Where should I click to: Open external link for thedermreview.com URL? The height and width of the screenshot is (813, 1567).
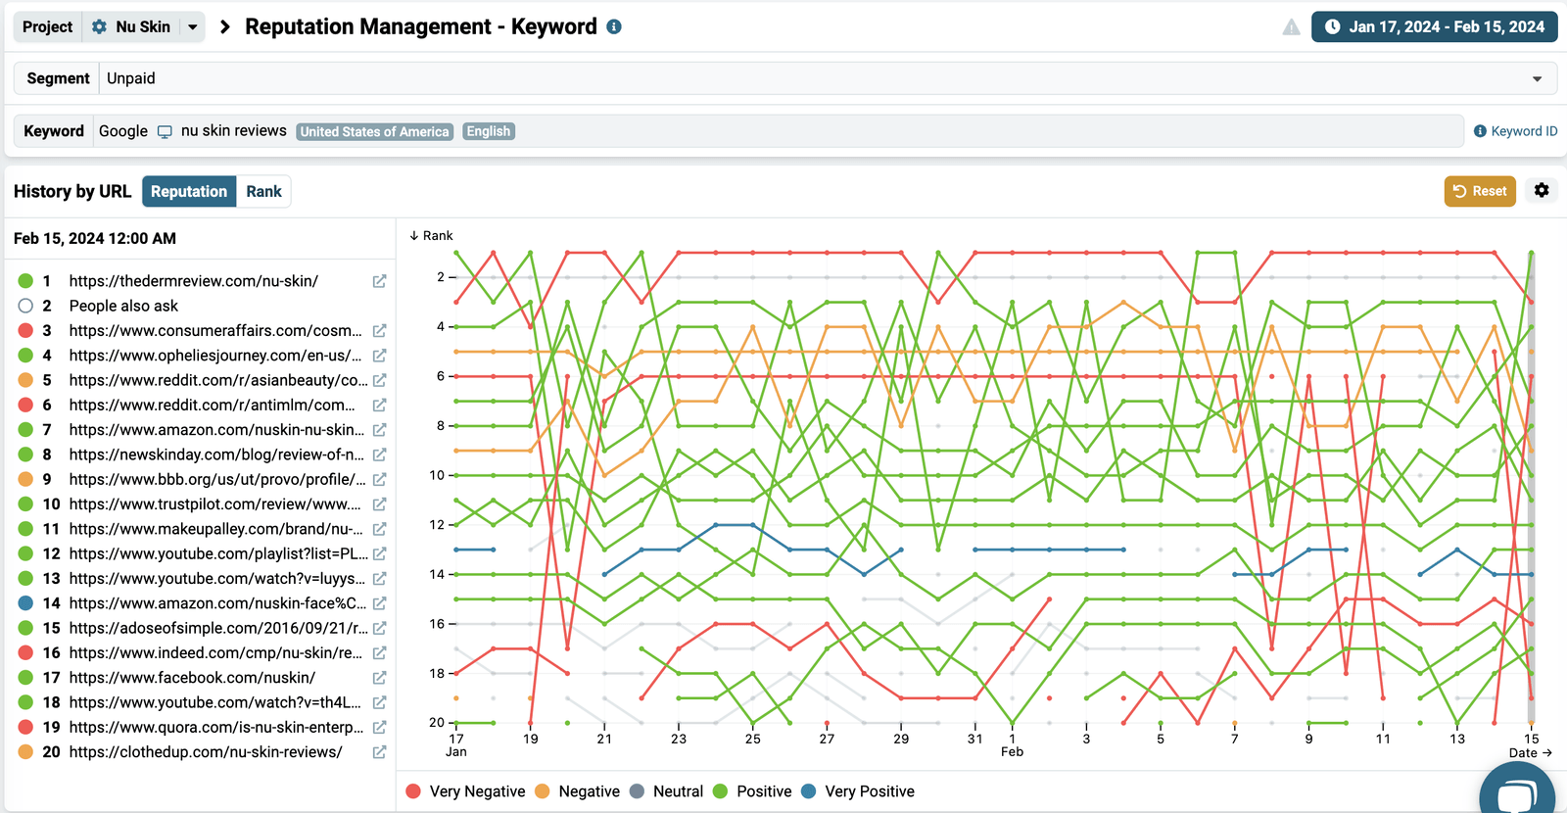coord(379,281)
